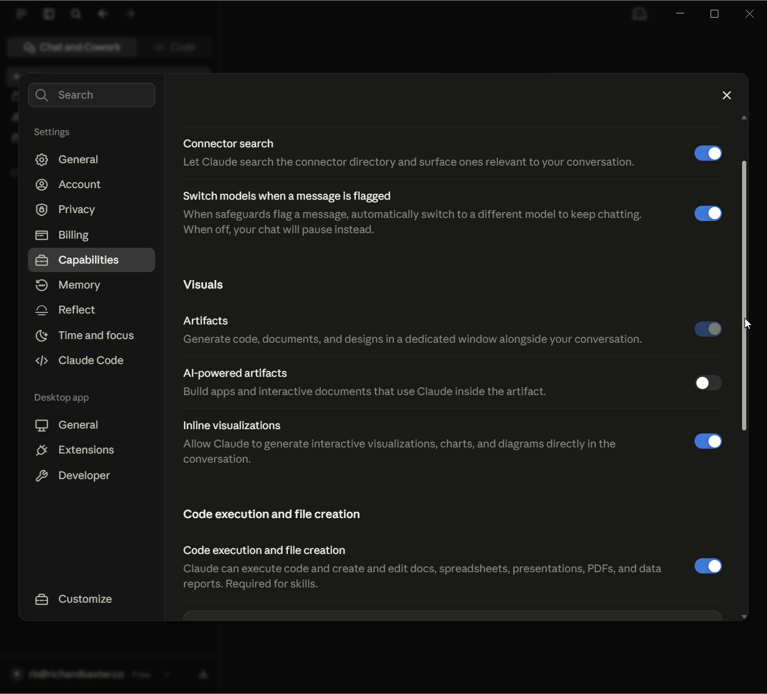This screenshot has width=767, height=694.
Task: Toggle the Artifacts switch
Action: (708, 329)
